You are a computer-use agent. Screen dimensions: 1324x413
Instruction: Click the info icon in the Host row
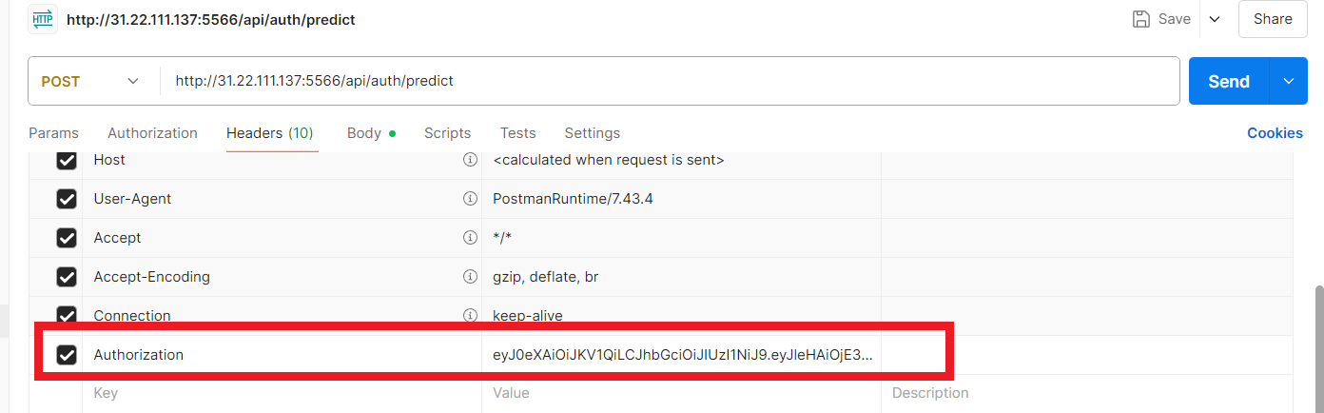pyautogui.click(x=469, y=160)
